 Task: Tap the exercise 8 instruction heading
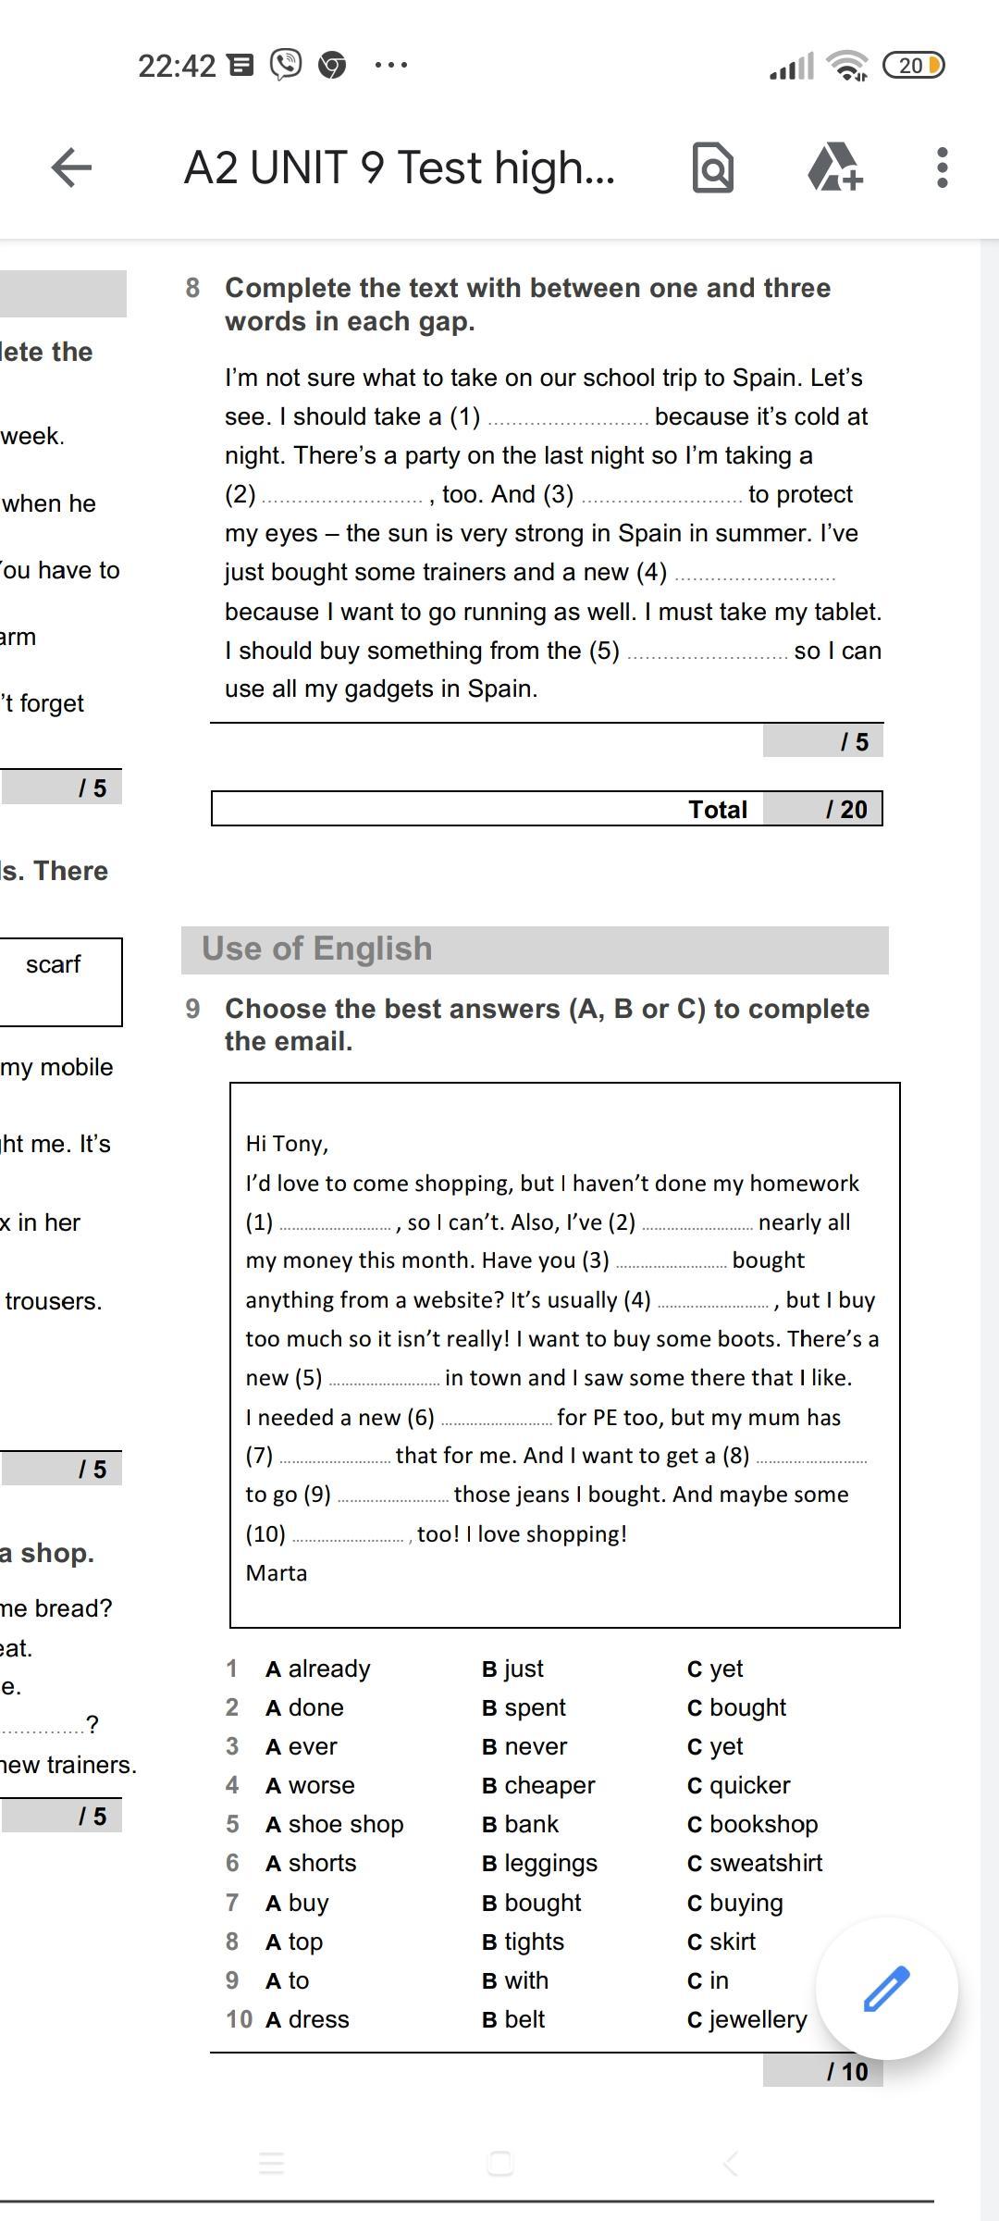527,304
